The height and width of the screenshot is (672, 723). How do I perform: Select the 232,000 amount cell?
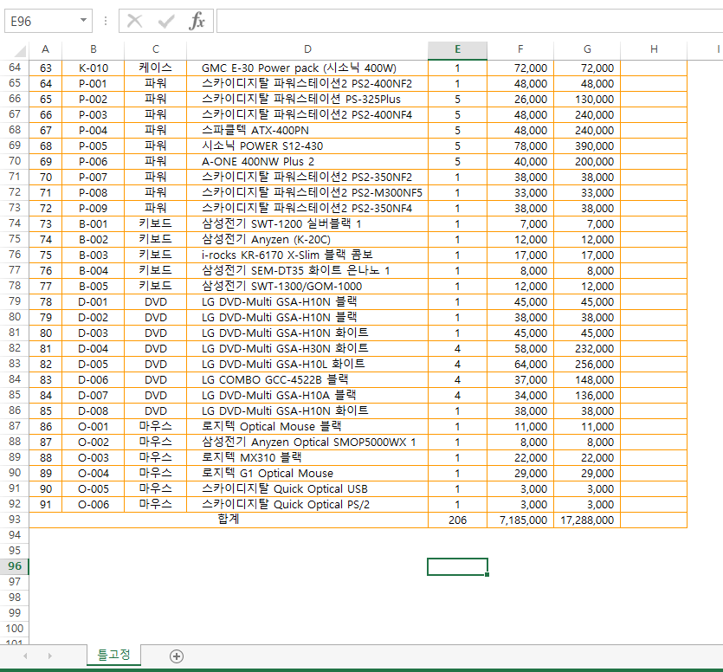[587, 349]
